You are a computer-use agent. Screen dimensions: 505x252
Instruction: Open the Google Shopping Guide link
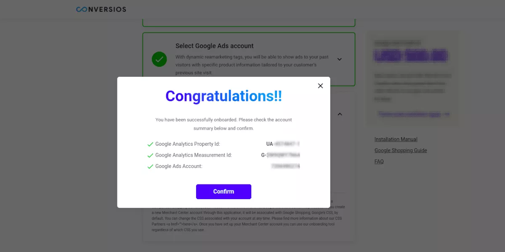pyautogui.click(x=401, y=150)
